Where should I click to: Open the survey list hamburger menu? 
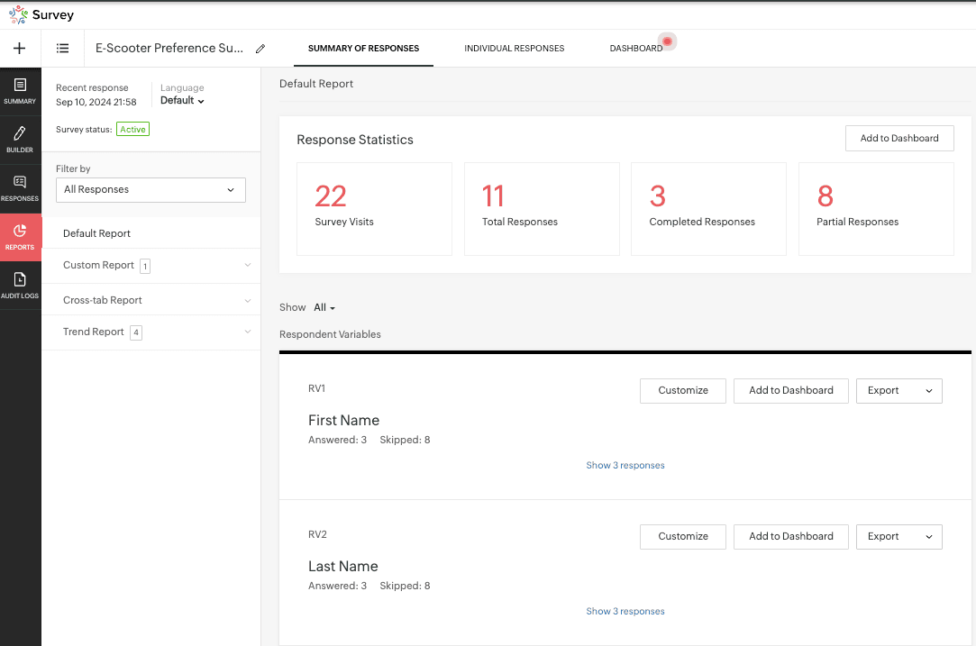tap(63, 49)
